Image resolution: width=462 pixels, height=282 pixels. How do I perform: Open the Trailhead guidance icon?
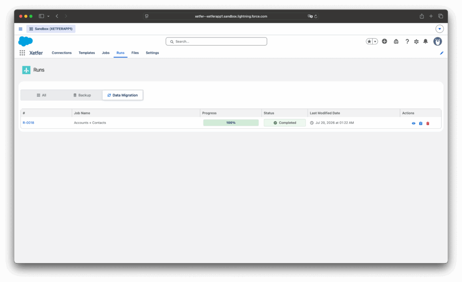[396, 42]
